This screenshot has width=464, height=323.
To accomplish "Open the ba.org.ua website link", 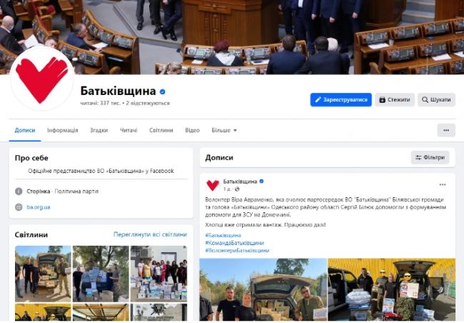I will pos(38,207).
